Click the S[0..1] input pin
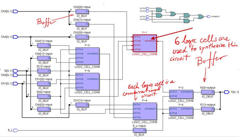The image size is (239, 137). [16, 71]
